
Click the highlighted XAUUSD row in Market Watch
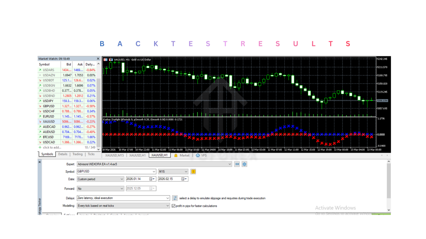pos(49,121)
